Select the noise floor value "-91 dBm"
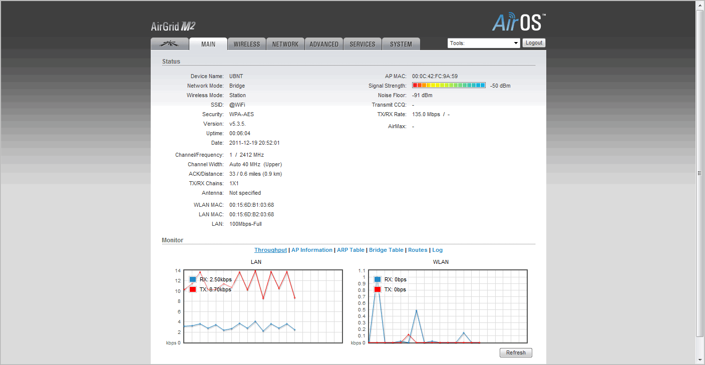 pyautogui.click(x=422, y=95)
